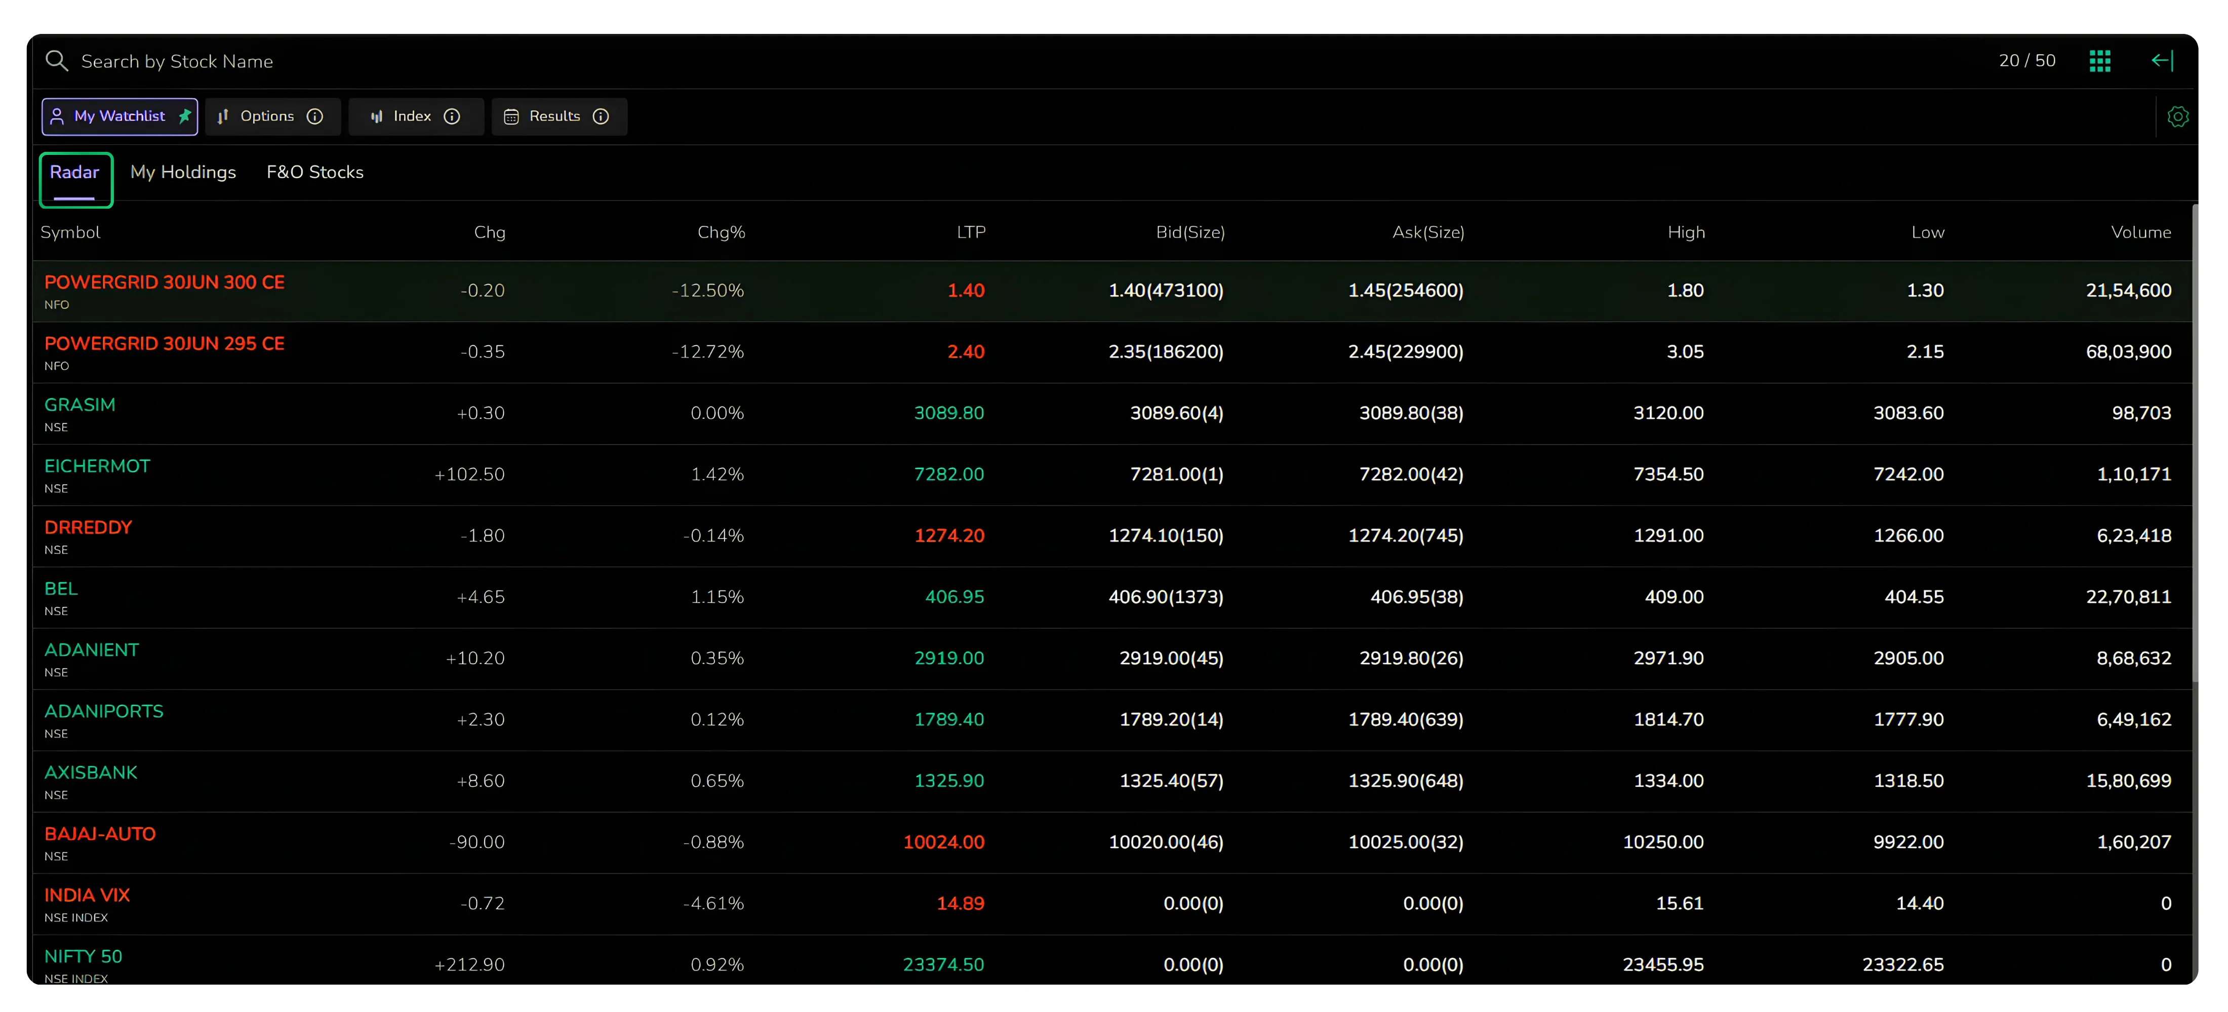This screenshot has width=2228, height=1012.
Task: Select the INDIA VIX symbol
Action: [x=88, y=896]
